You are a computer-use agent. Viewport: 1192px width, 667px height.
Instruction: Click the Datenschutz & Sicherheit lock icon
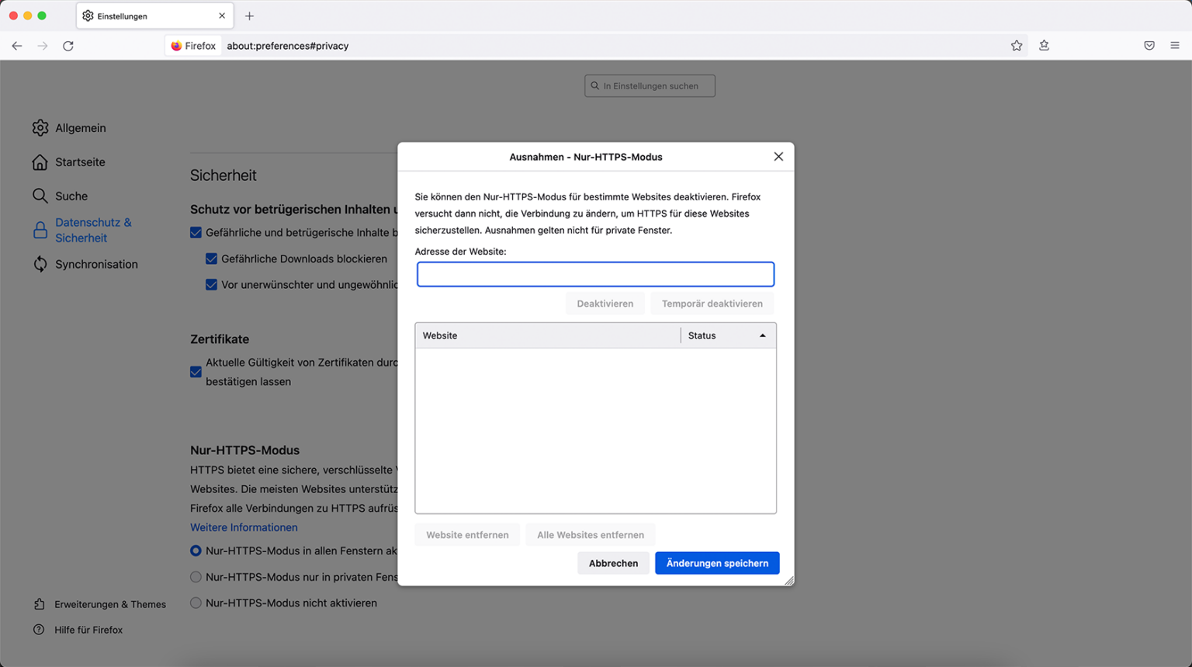point(40,230)
